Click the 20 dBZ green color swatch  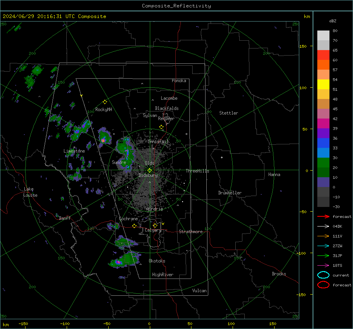[x=323, y=162]
